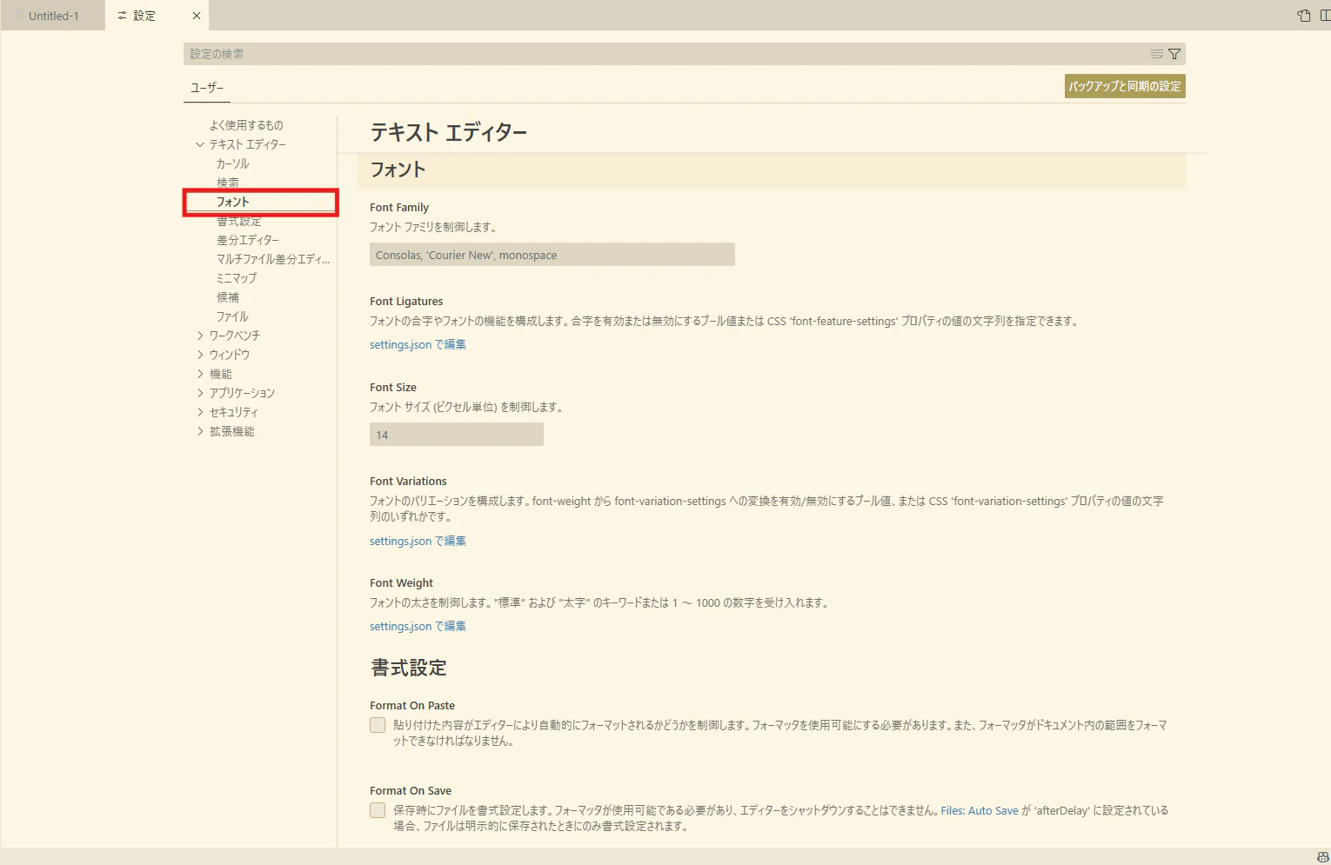Select the ユーザー settings tab
The height and width of the screenshot is (865, 1331).
pyautogui.click(x=207, y=88)
